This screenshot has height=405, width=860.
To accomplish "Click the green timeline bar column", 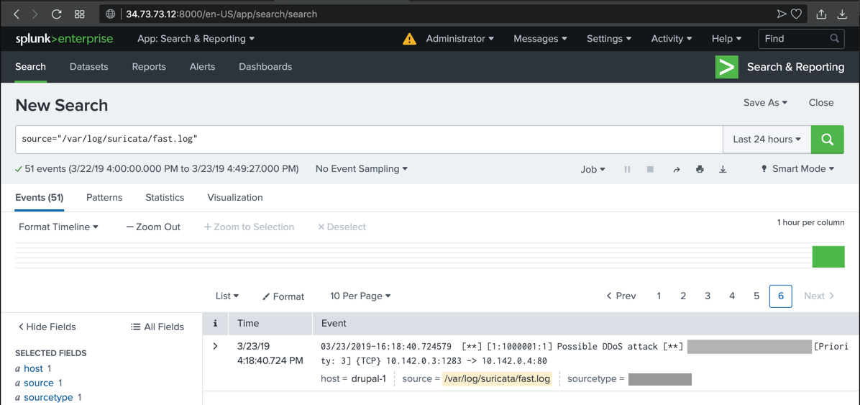I will point(828,257).
